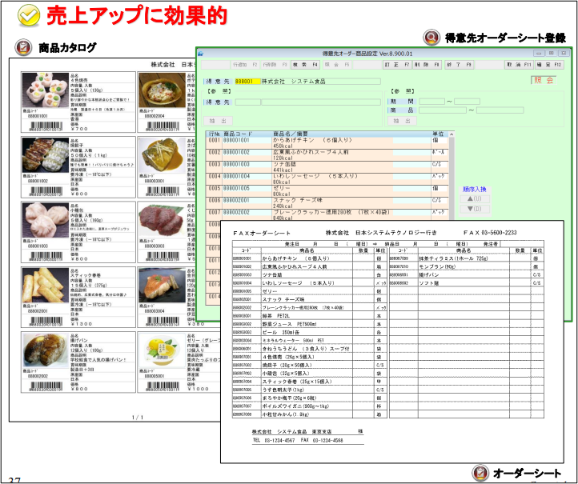The image size is (578, 484).
Task: Click the スティック春巻 product photo
Action: (x=46, y=285)
